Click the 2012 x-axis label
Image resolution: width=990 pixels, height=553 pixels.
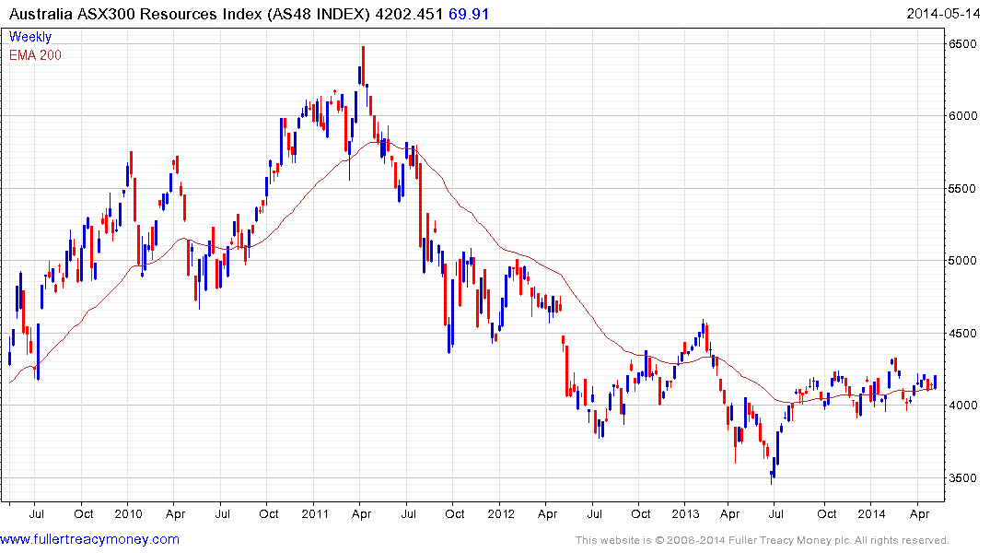pos(501,513)
